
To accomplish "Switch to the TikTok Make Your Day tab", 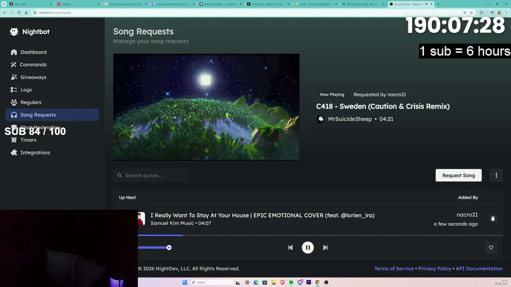I will (x=268, y=4).
